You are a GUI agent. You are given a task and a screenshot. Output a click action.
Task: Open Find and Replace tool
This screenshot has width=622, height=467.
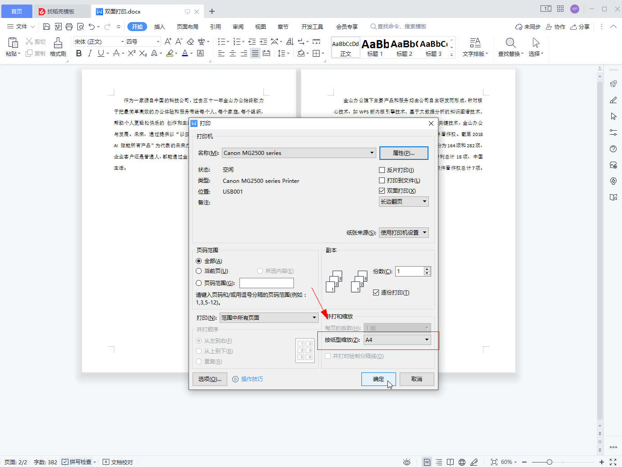(x=510, y=47)
